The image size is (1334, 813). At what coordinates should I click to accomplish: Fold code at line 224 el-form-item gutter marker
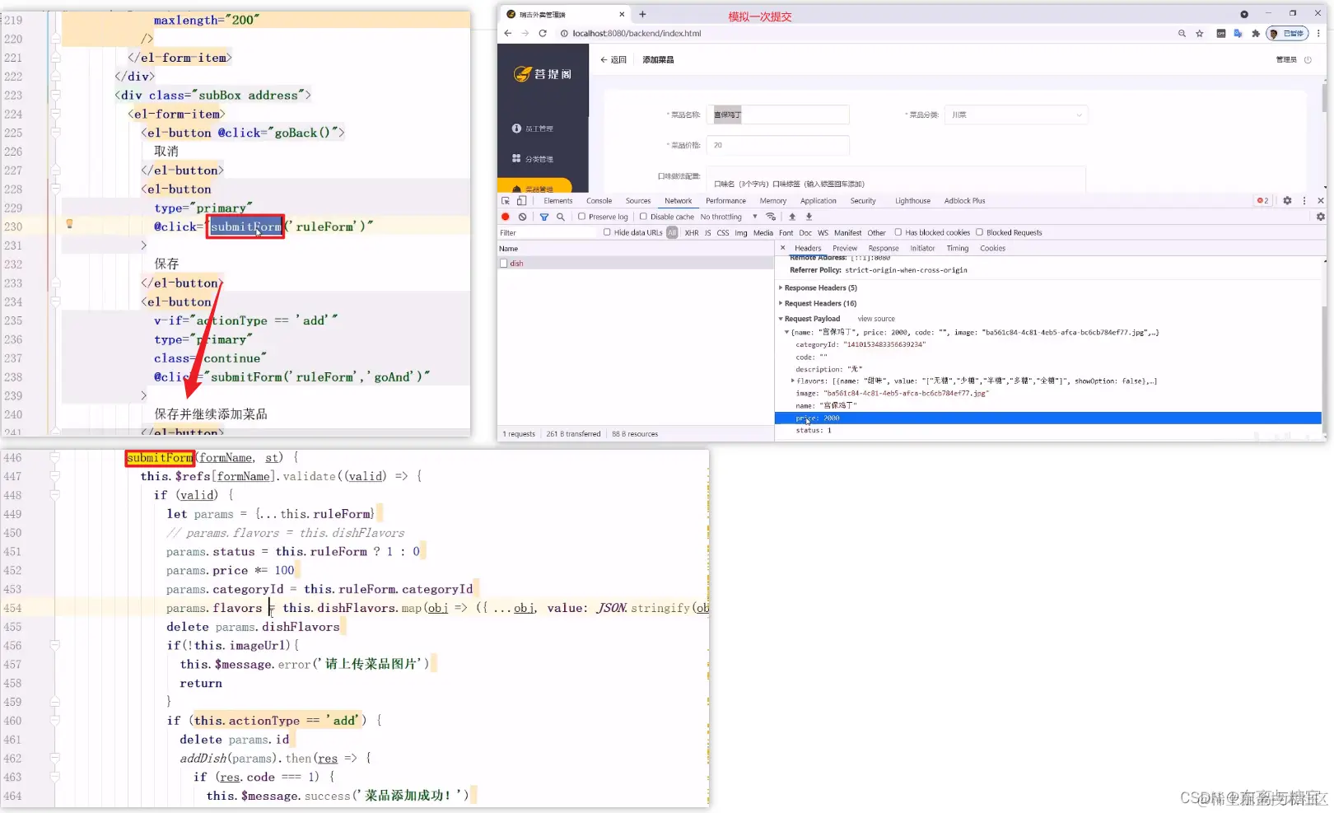pyautogui.click(x=55, y=114)
